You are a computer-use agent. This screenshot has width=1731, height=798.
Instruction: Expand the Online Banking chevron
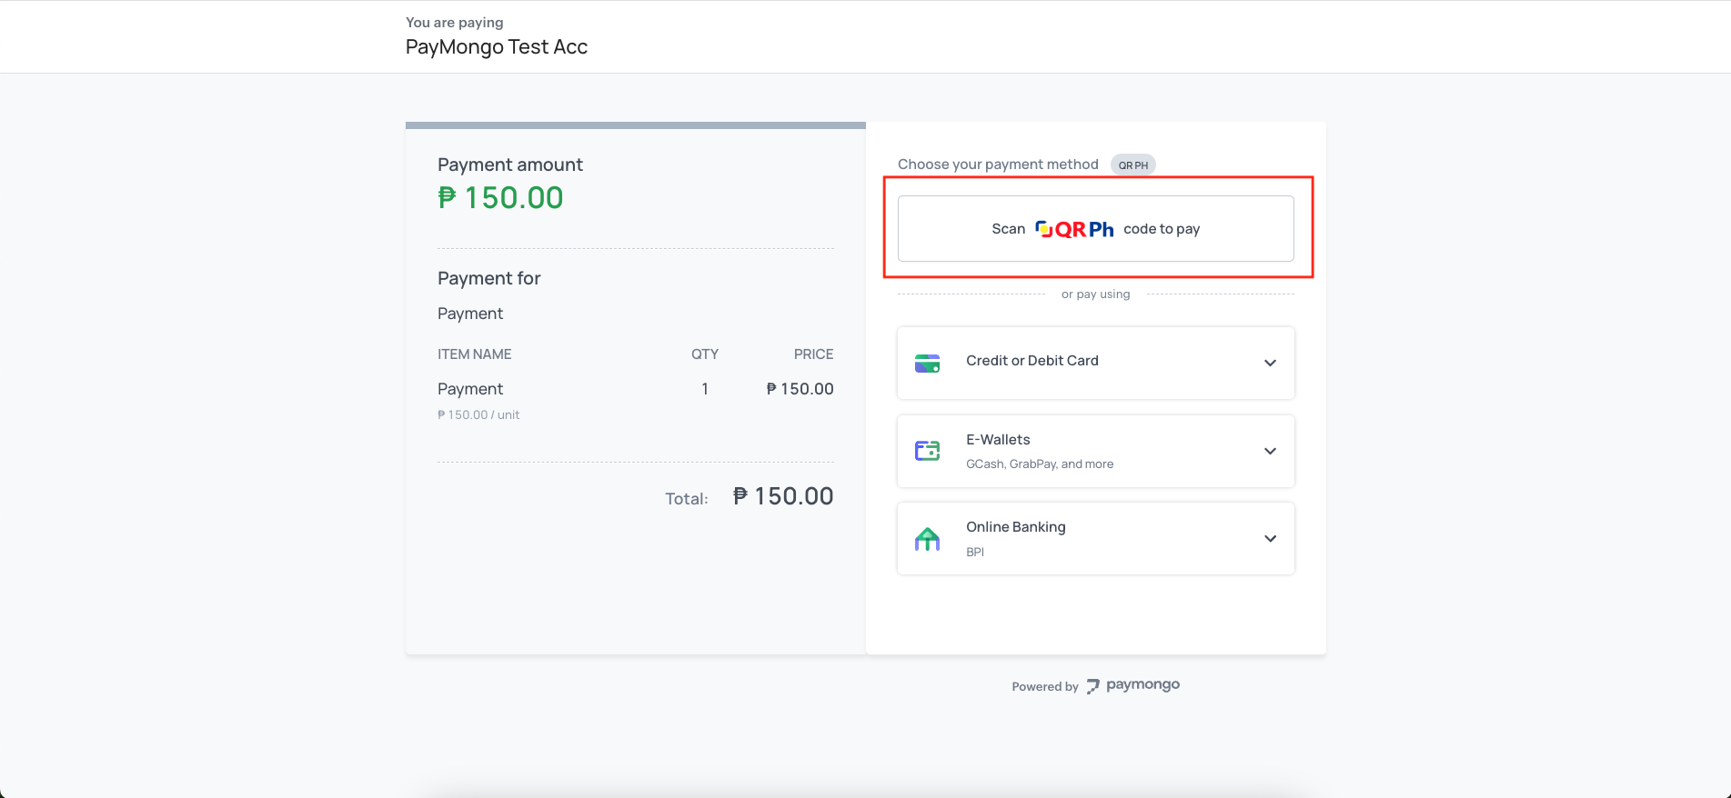pyautogui.click(x=1270, y=539)
